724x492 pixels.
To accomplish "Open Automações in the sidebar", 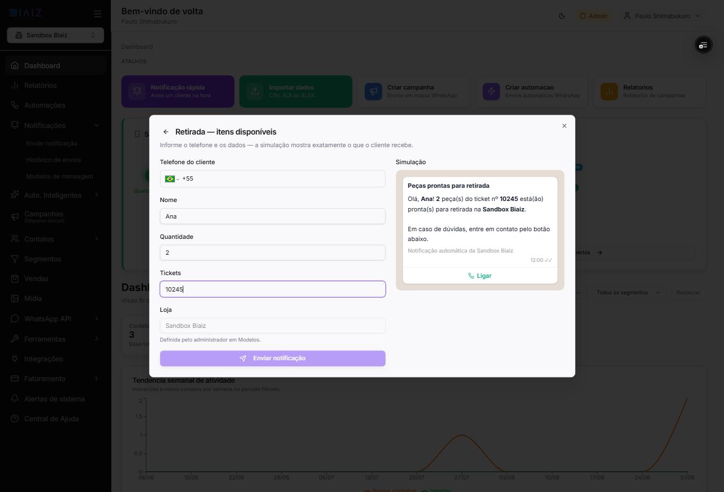I will coord(55,105).
